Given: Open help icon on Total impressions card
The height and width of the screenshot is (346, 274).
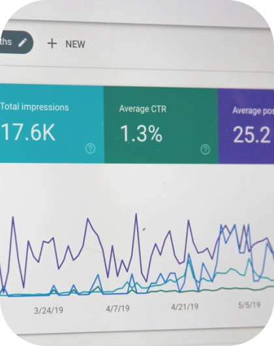Looking at the screenshot, I should 91,149.
